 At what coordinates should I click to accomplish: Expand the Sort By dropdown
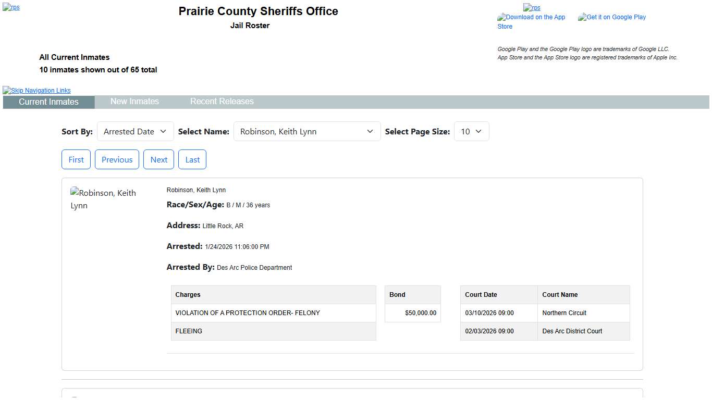[x=135, y=132]
